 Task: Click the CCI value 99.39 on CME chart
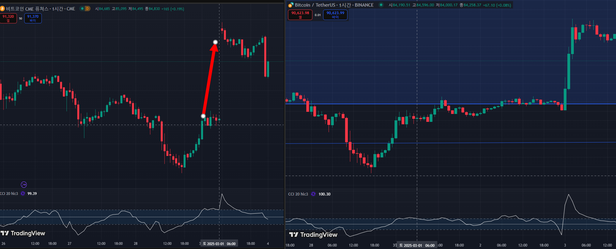[x=32, y=194]
